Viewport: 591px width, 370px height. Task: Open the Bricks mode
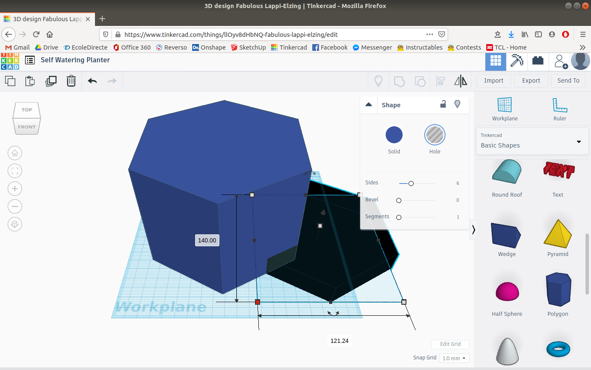[538, 61]
